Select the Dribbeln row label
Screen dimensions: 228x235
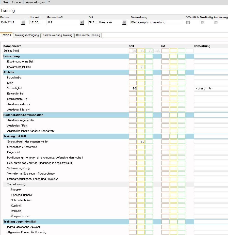pyautogui.click(x=16, y=211)
